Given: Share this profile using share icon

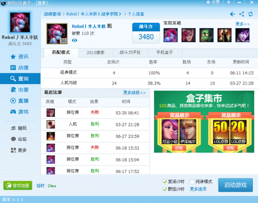Looking at the screenshot, I should pyautogui.click(x=242, y=14).
